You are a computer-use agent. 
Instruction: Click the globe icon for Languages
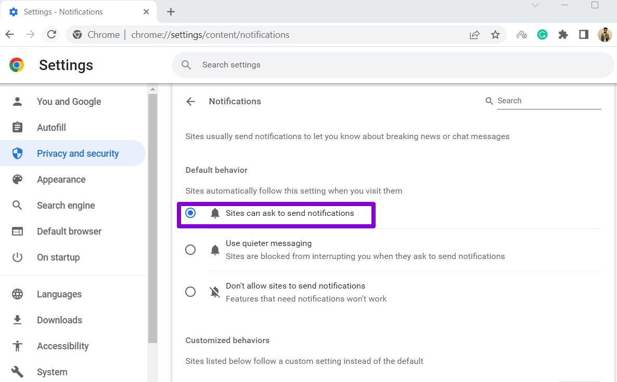pyautogui.click(x=17, y=294)
